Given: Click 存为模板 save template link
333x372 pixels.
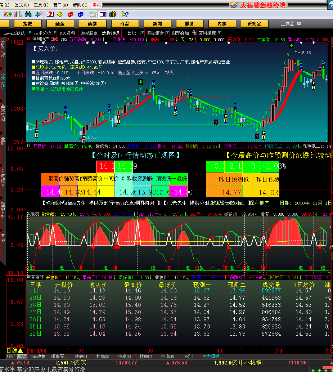Looking at the screenshot, I should coord(211,357).
